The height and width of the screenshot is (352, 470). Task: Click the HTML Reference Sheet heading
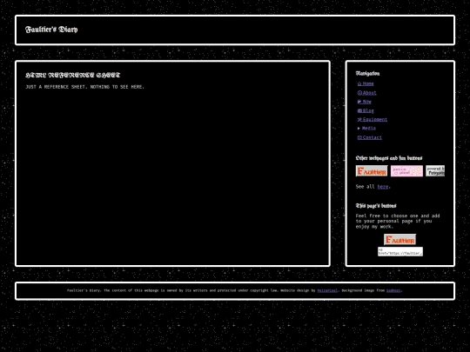click(x=73, y=75)
